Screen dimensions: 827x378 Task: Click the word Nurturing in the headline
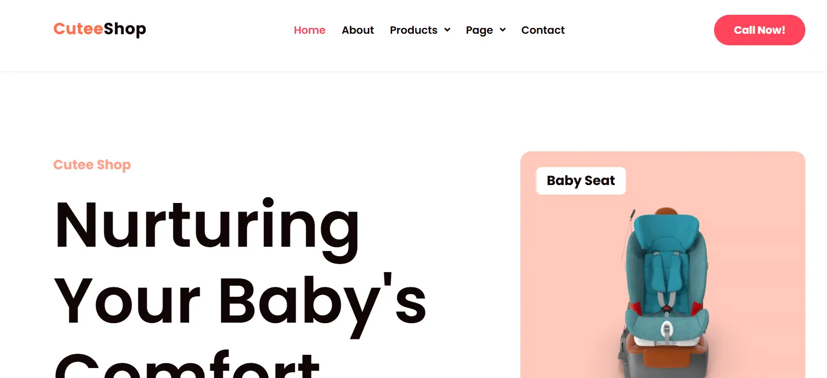(207, 225)
